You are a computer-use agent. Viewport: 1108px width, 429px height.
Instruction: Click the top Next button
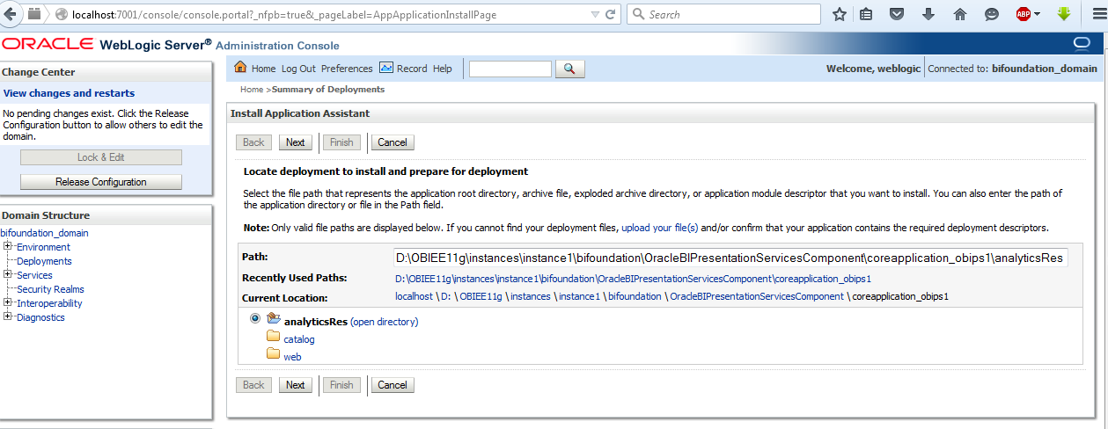click(x=296, y=142)
